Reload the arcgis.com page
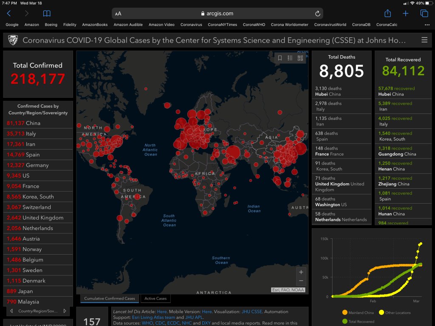 pyautogui.click(x=317, y=14)
